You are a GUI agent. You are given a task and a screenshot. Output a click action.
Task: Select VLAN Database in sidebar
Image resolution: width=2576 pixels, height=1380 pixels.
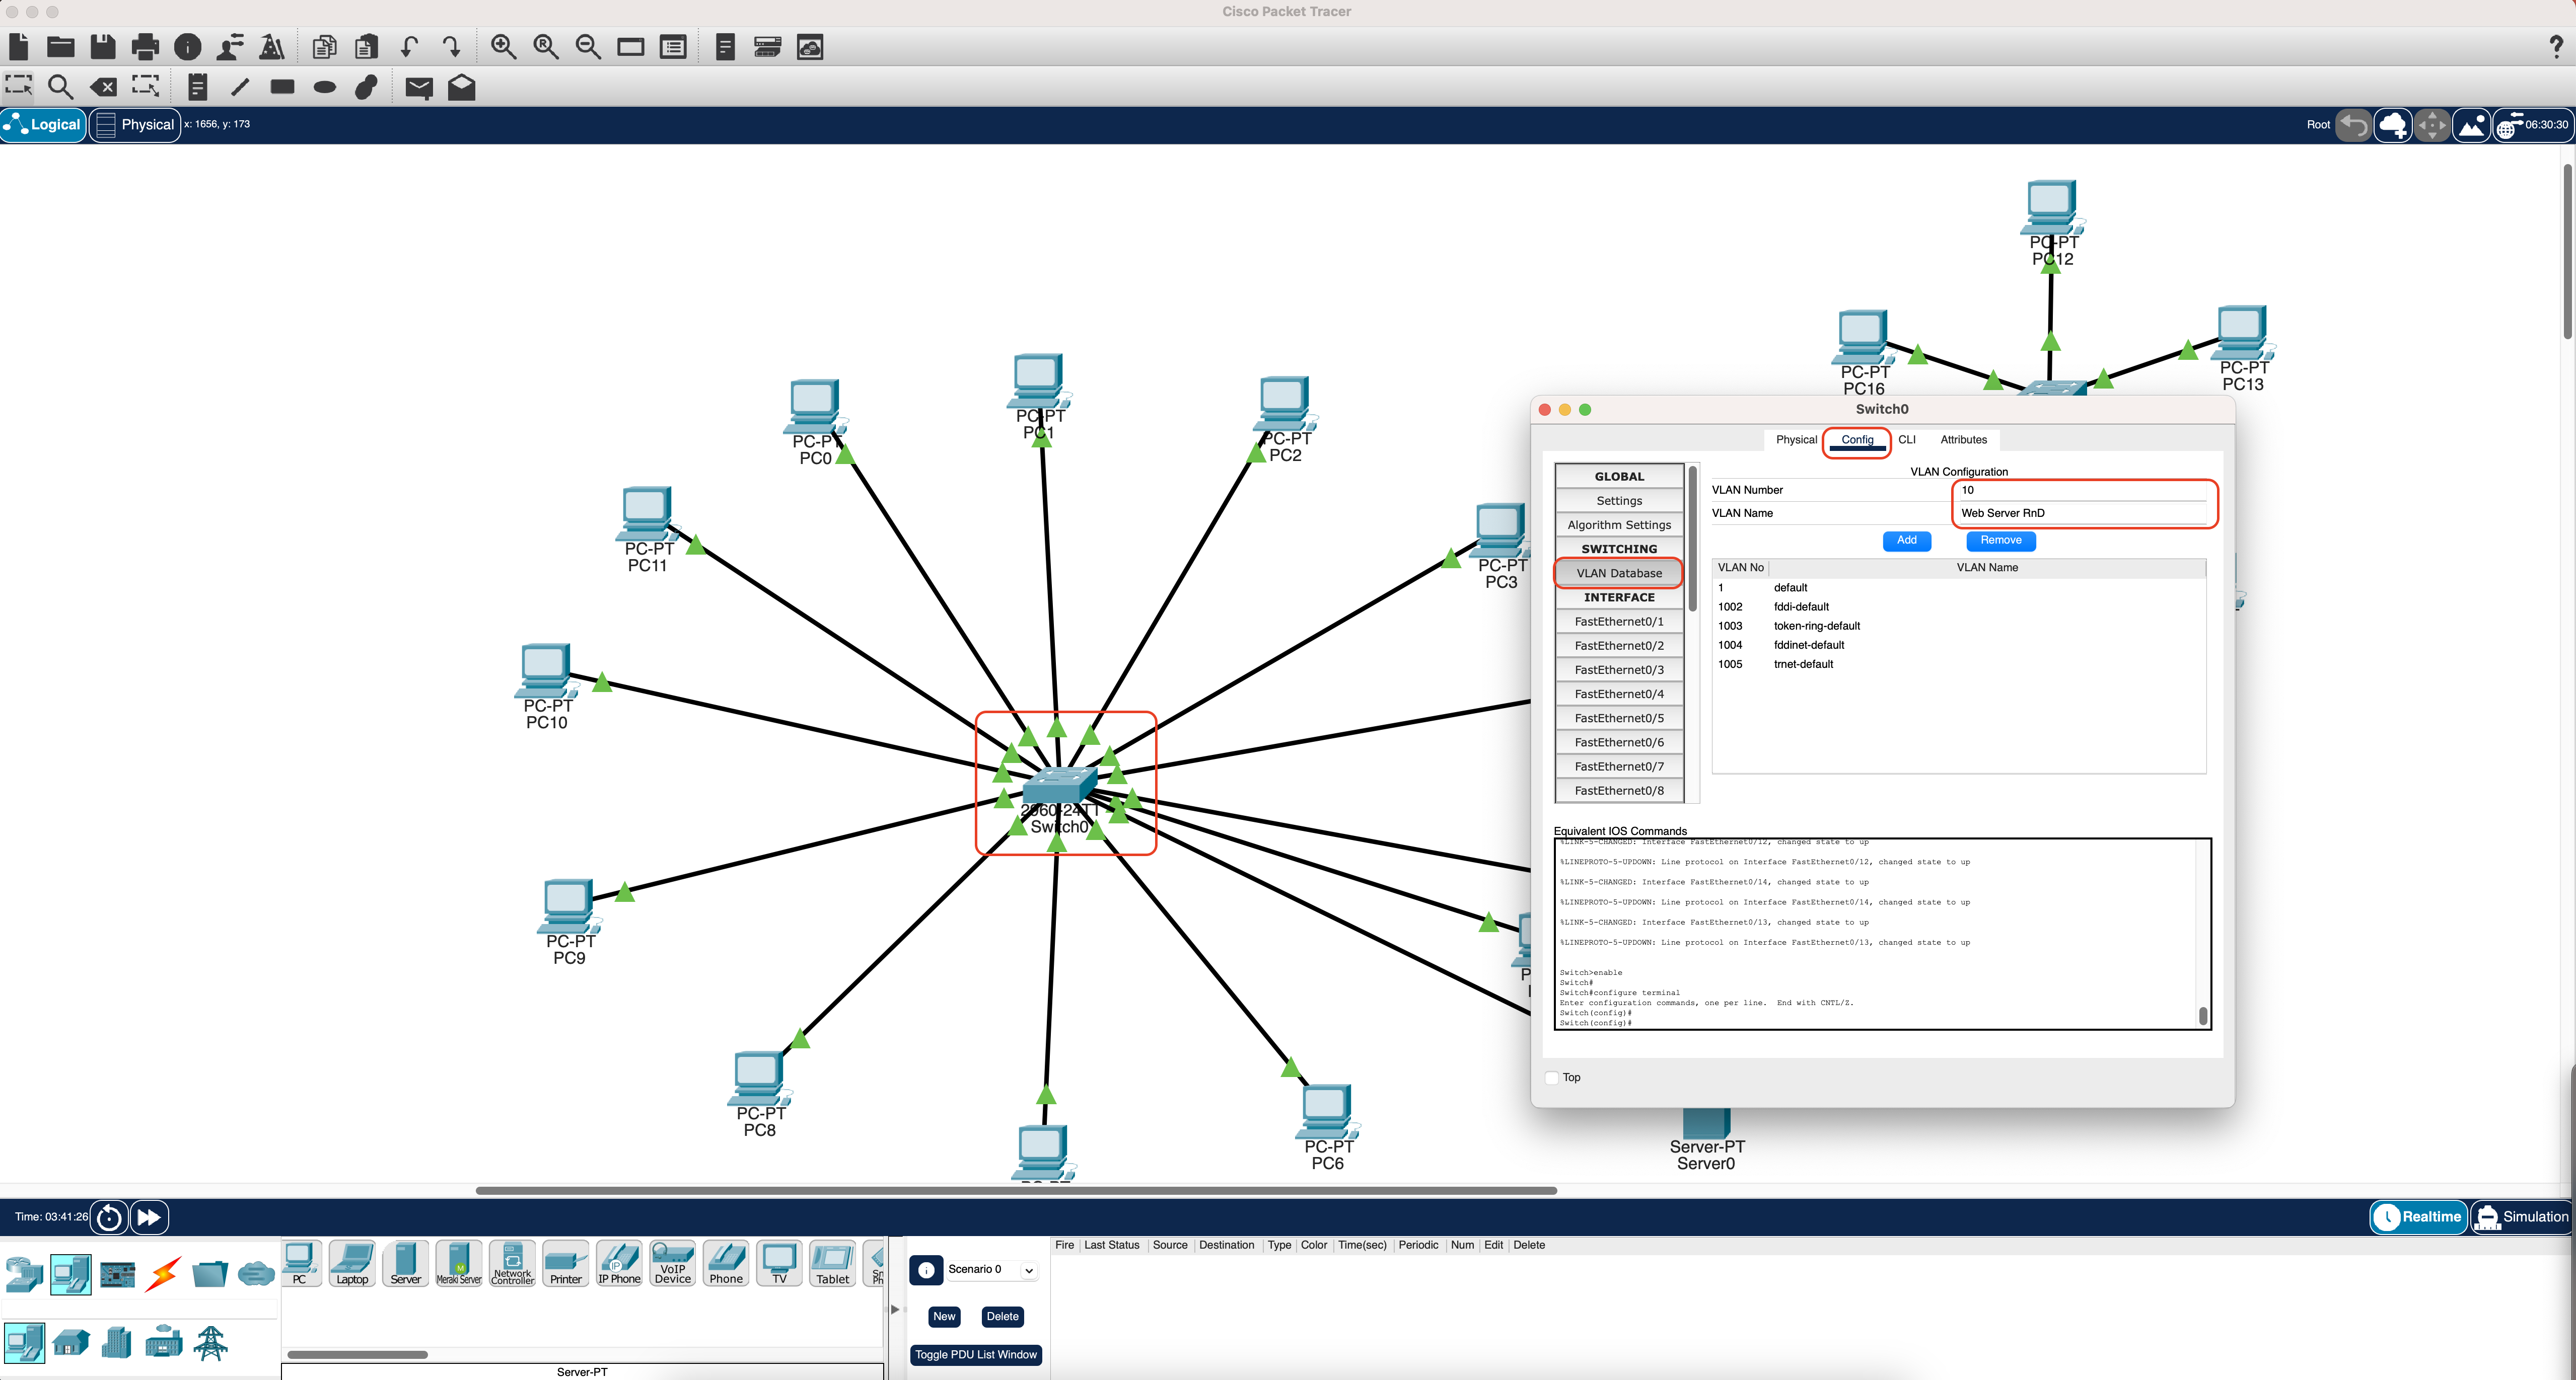click(x=1619, y=574)
